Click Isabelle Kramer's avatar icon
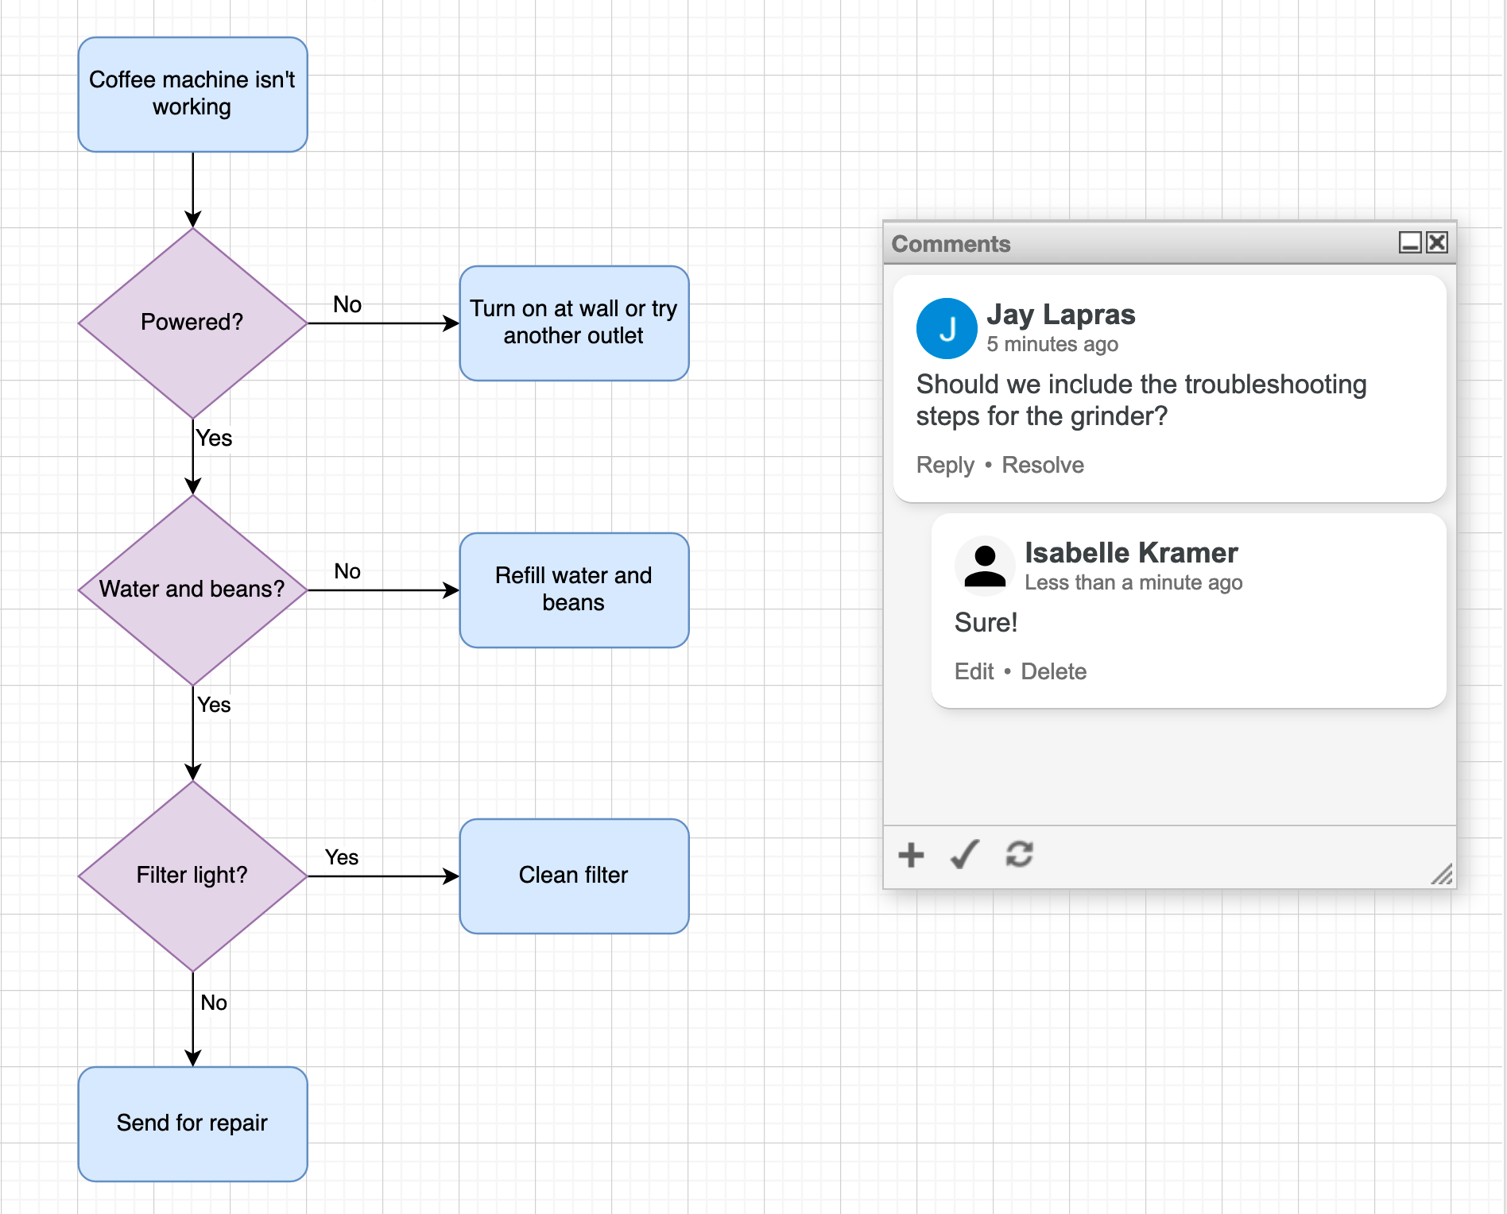The height and width of the screenshot is (1214, 1507). 985,565
